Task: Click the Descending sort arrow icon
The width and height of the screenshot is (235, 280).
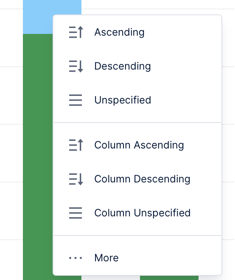Action: pos(76,66)
